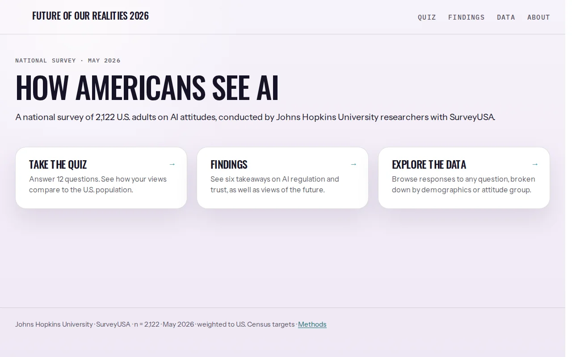The height and width of the screenshot is (357, 572).
Task: Open the Findings card heading
Action: (x=229, y=165)
